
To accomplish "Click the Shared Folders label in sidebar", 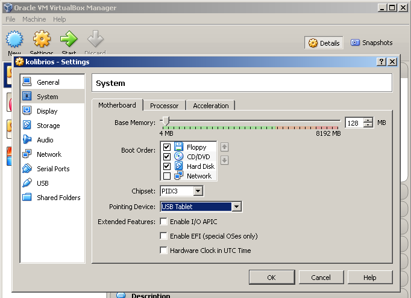I will (58, 198).
